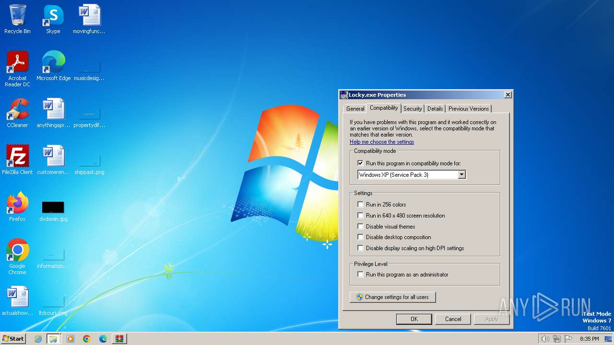
Task: Expand the Windows XP compatibility mode dropdown
Action: click(461, 175)
